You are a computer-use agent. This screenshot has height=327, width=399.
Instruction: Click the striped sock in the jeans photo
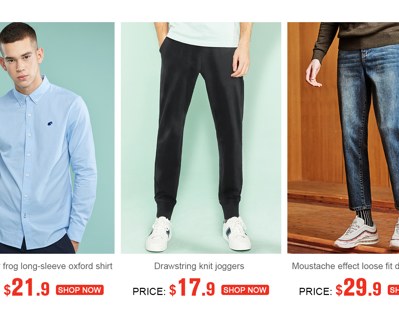364,217
